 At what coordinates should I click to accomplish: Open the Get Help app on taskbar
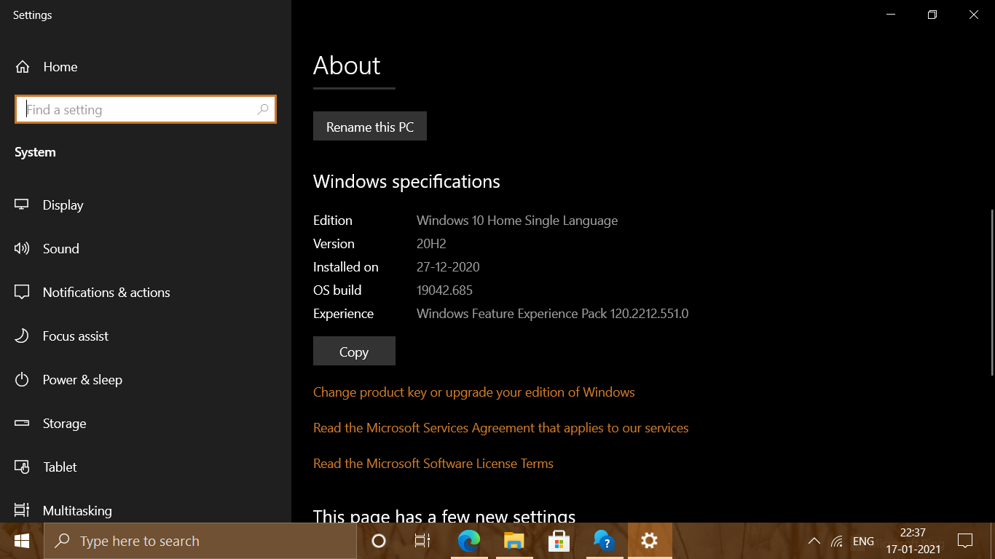[604, 541]
